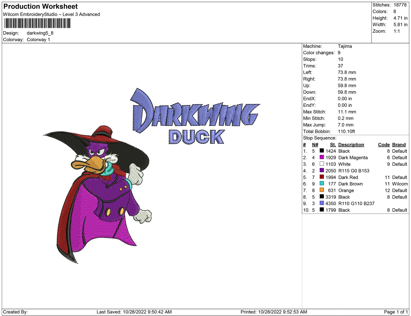Select 'Wilcom EmbroideryStudio – Level 3 Advanced' text
The image size is (411, 316).
click(x=51, y=14)
